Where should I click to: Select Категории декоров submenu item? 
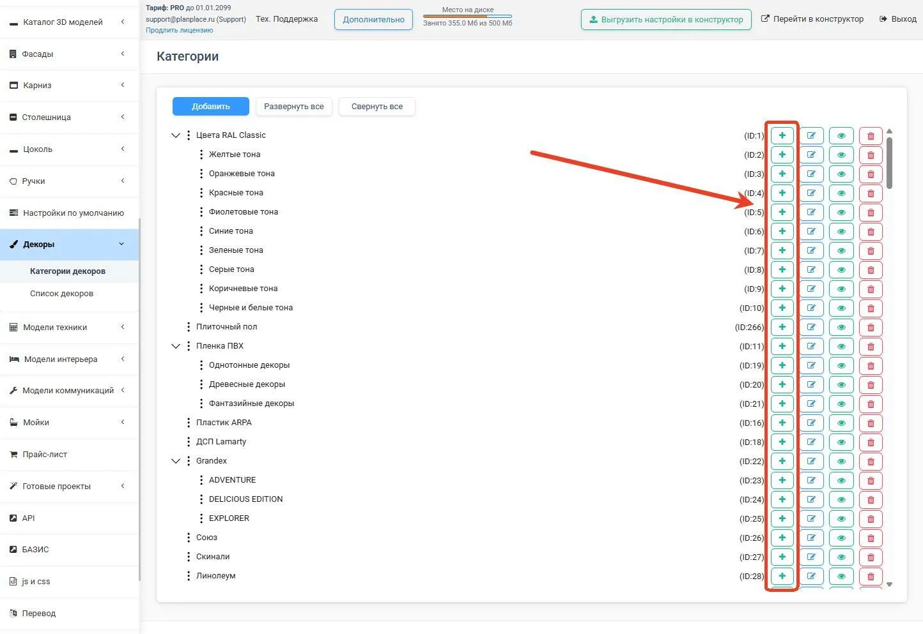(x=68, y=271)
